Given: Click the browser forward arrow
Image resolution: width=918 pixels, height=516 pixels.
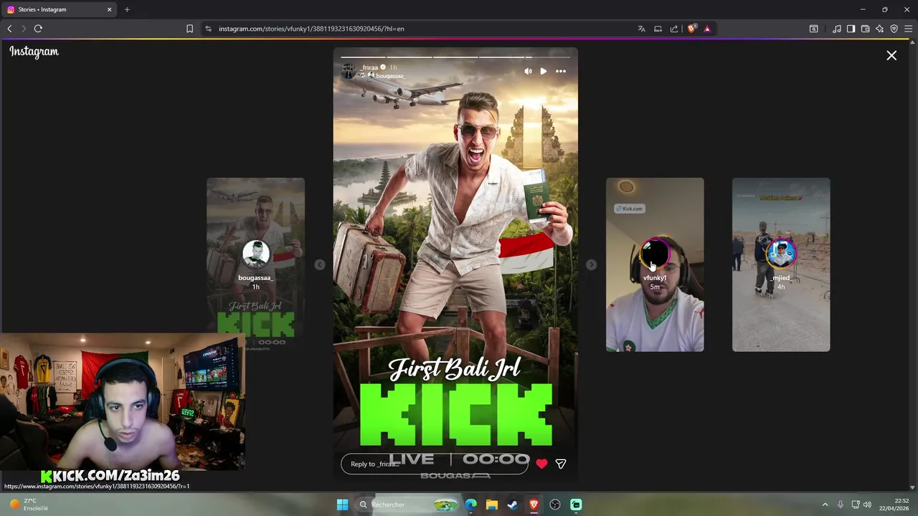Looking at the screenshot, I should (23, 29).
